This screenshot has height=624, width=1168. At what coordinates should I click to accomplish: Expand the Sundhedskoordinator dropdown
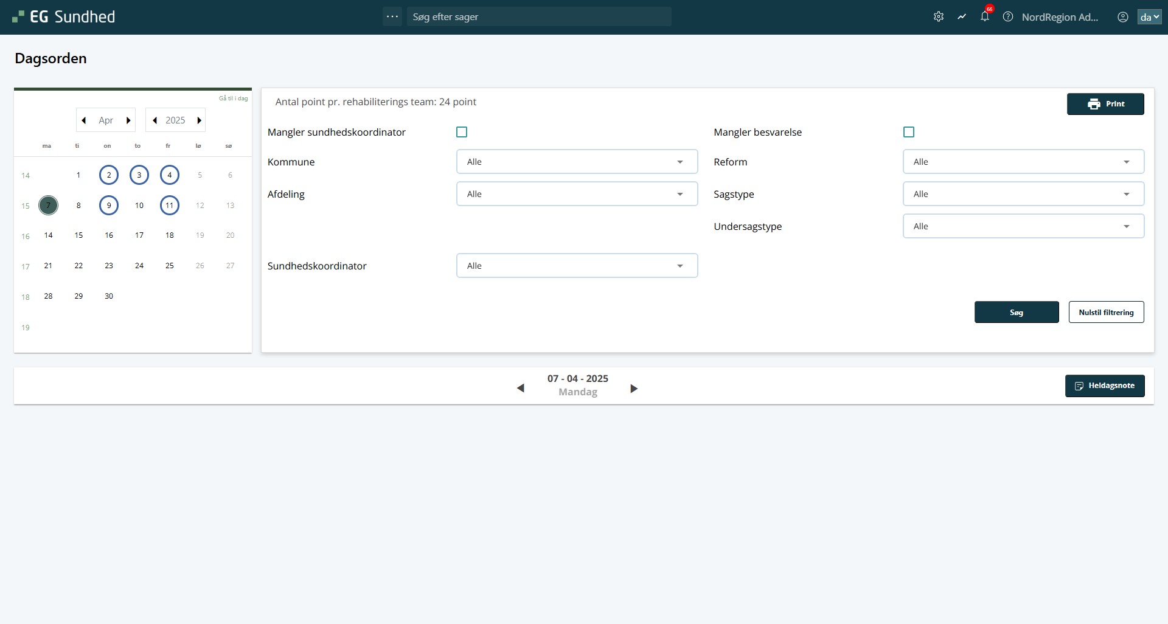click(577, 266)
